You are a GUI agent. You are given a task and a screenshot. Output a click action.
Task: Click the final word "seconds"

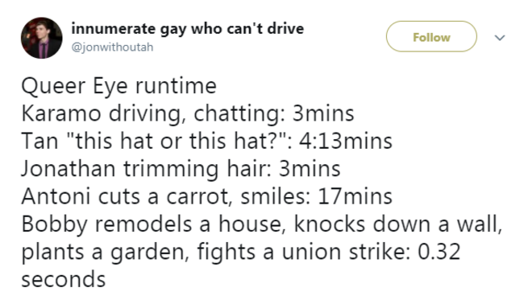64,279
